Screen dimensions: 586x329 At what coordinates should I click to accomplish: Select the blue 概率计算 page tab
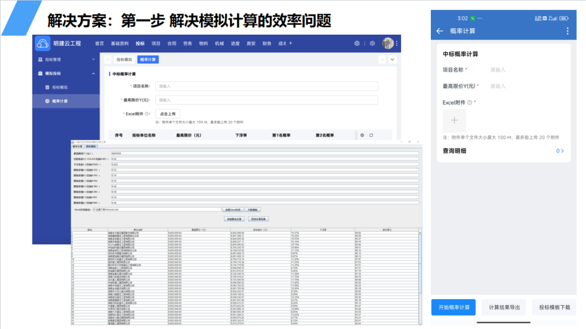click(x=148, y=60)
